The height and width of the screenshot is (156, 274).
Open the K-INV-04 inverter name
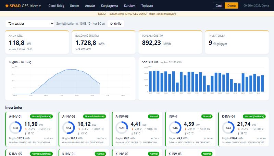pyautogui.click(x=228, y=117)
